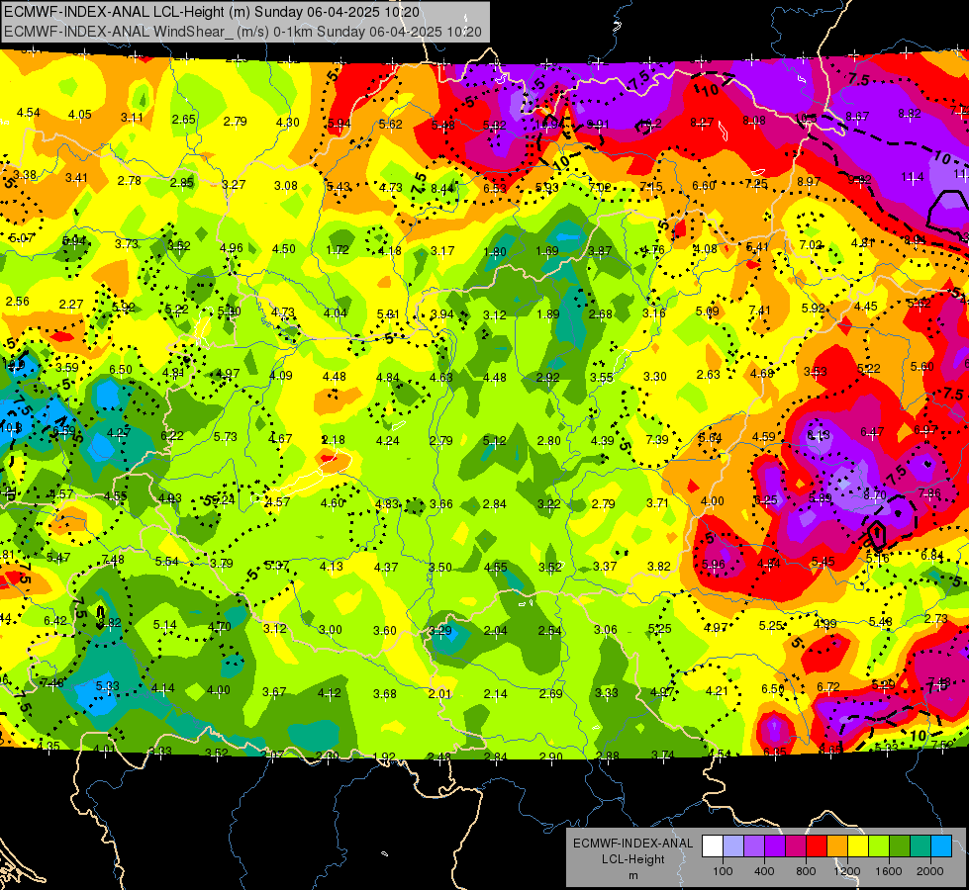969x890 pixels.
Task: Click the grid value 5.60
Action: pyautogui.click(x=922, y=366)
